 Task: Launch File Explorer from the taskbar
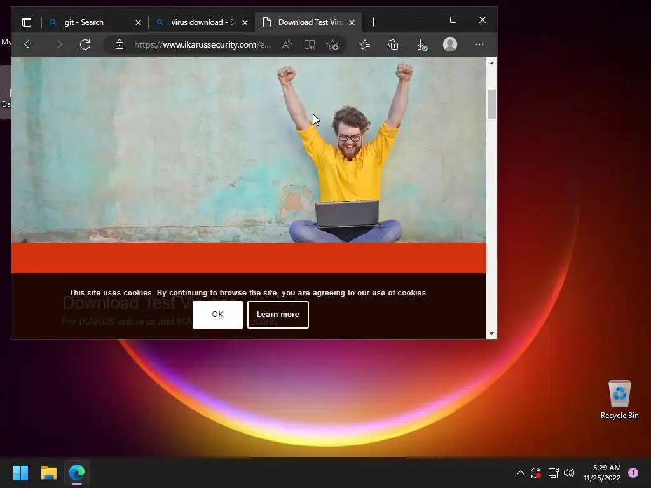coord(48,473)
